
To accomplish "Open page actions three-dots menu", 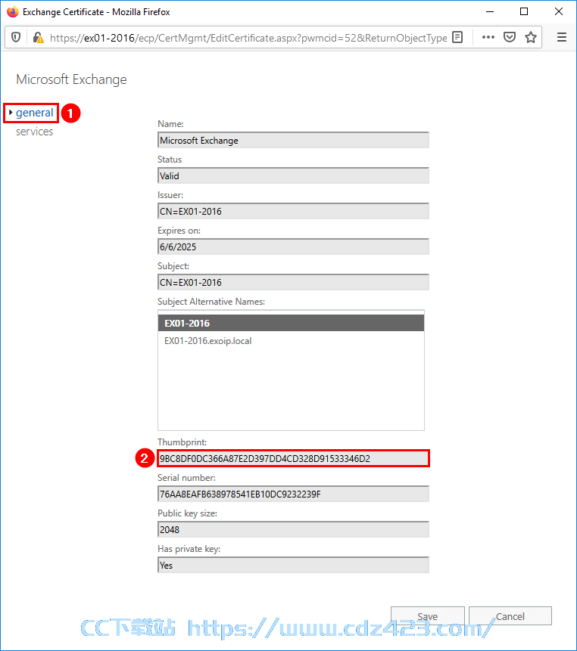I will 488,37.
